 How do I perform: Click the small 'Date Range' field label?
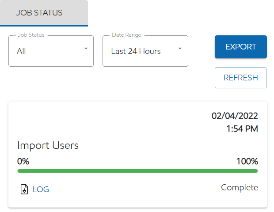tap(126, 35)
